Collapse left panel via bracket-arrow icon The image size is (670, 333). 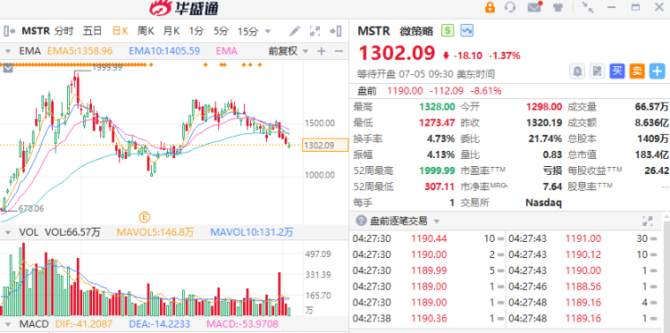click(10, 30)
